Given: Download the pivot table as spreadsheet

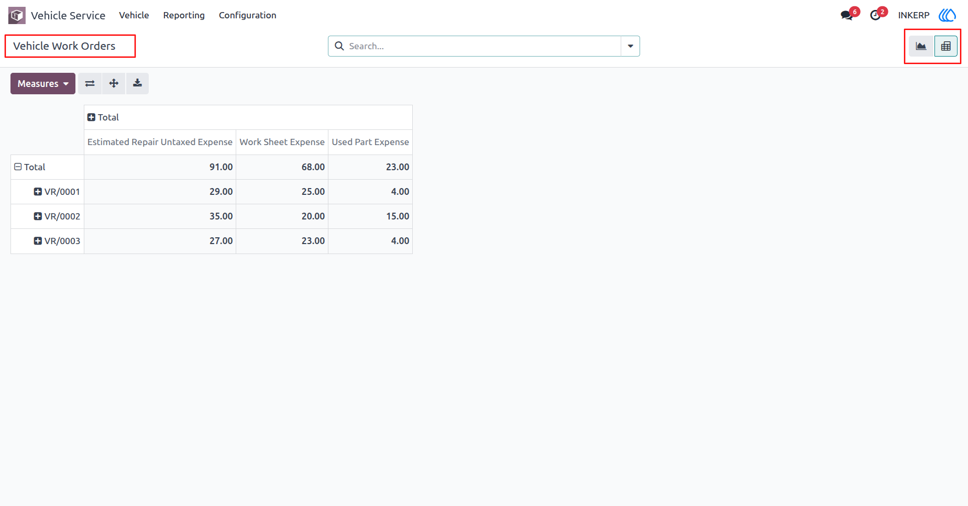Looking at the screenshot, I should tap(137, 83).
